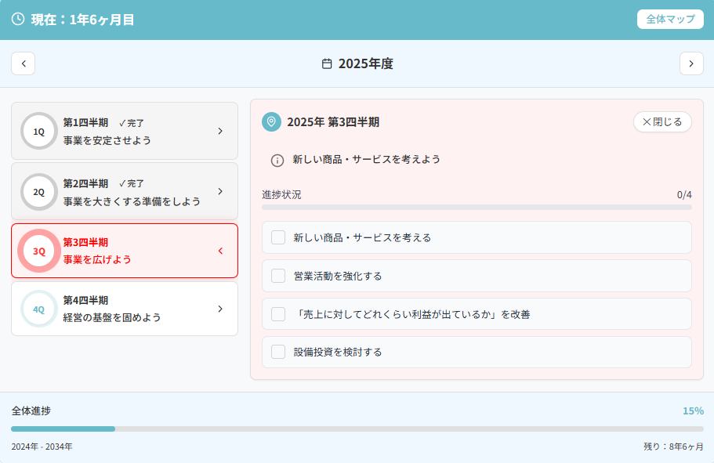The width and height of the screenshot is (714, 463).
Task: Click the 2Q circle badge
Action: point(39,192)
